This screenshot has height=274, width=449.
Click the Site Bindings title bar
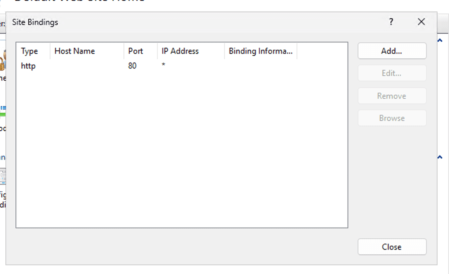pyautogui.click(x=201, y=22)
